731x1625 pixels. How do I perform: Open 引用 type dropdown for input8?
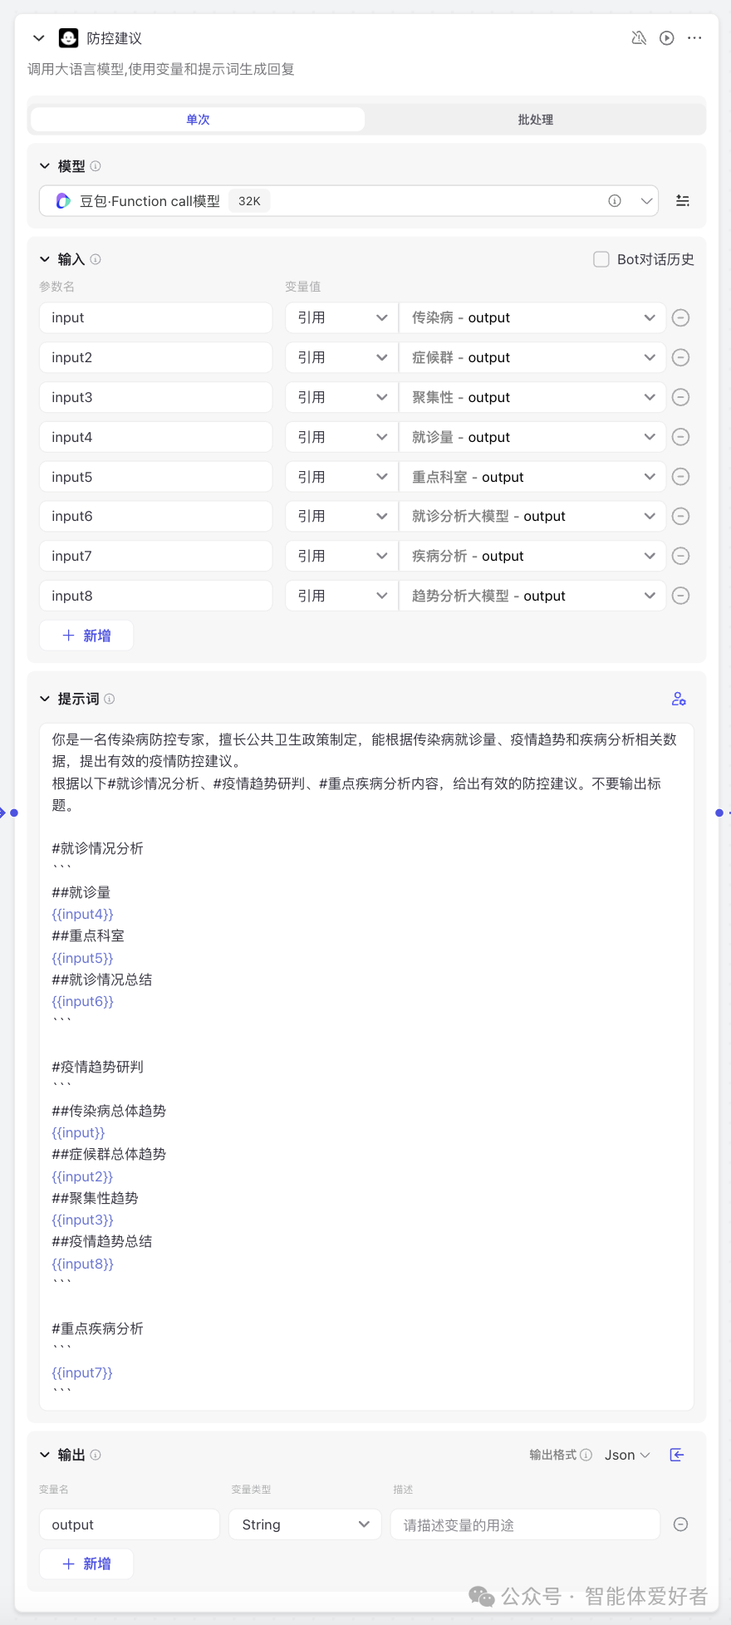point(341,596)
